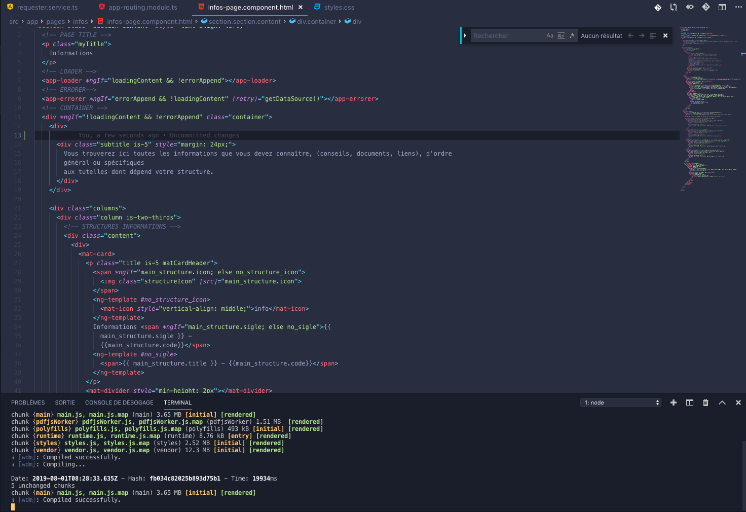
Task: Toggle Match Whole Word in the find widget
Action: click(x=561, y=35)
